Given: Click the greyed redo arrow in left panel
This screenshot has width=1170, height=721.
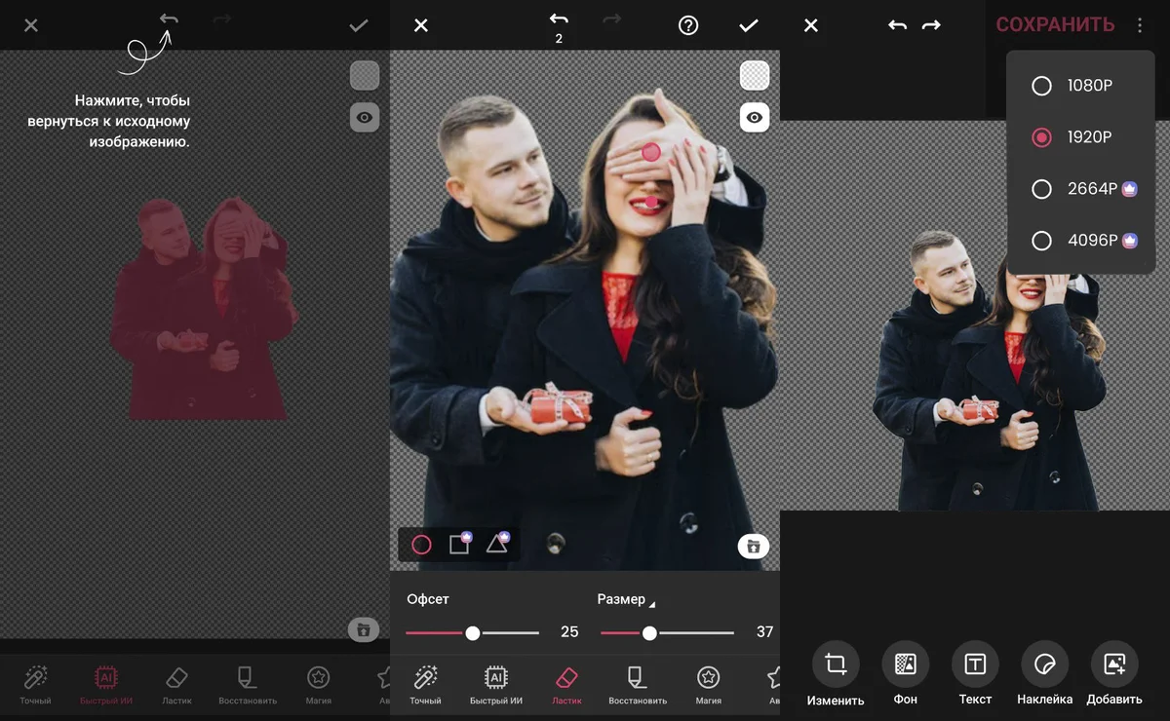Looking at the screenshot, I should (x=221, y=19).
